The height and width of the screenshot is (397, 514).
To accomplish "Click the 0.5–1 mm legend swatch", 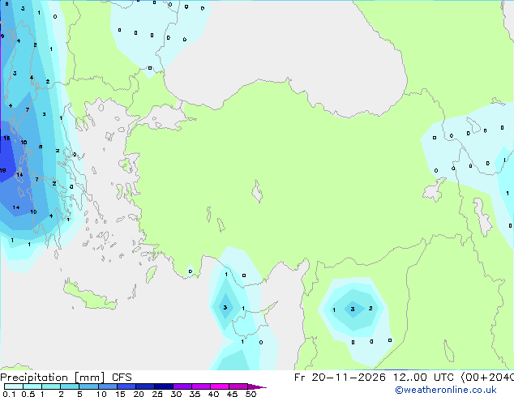I will [32, 386].
